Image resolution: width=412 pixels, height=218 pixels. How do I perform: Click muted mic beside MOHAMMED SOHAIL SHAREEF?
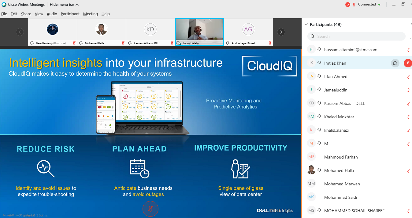point(408,211)
